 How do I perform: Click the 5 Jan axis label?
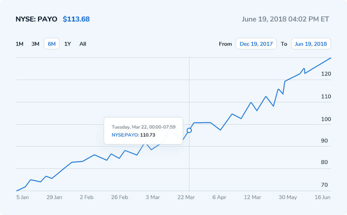coord(22,197)
